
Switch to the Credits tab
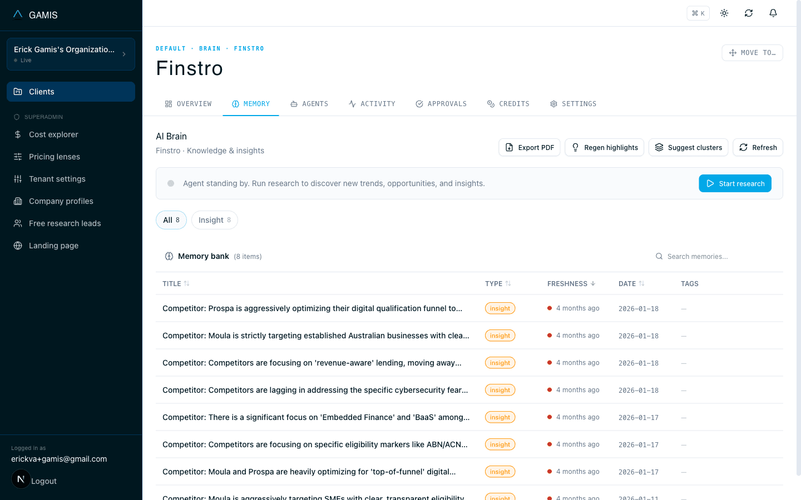(508, 104)
